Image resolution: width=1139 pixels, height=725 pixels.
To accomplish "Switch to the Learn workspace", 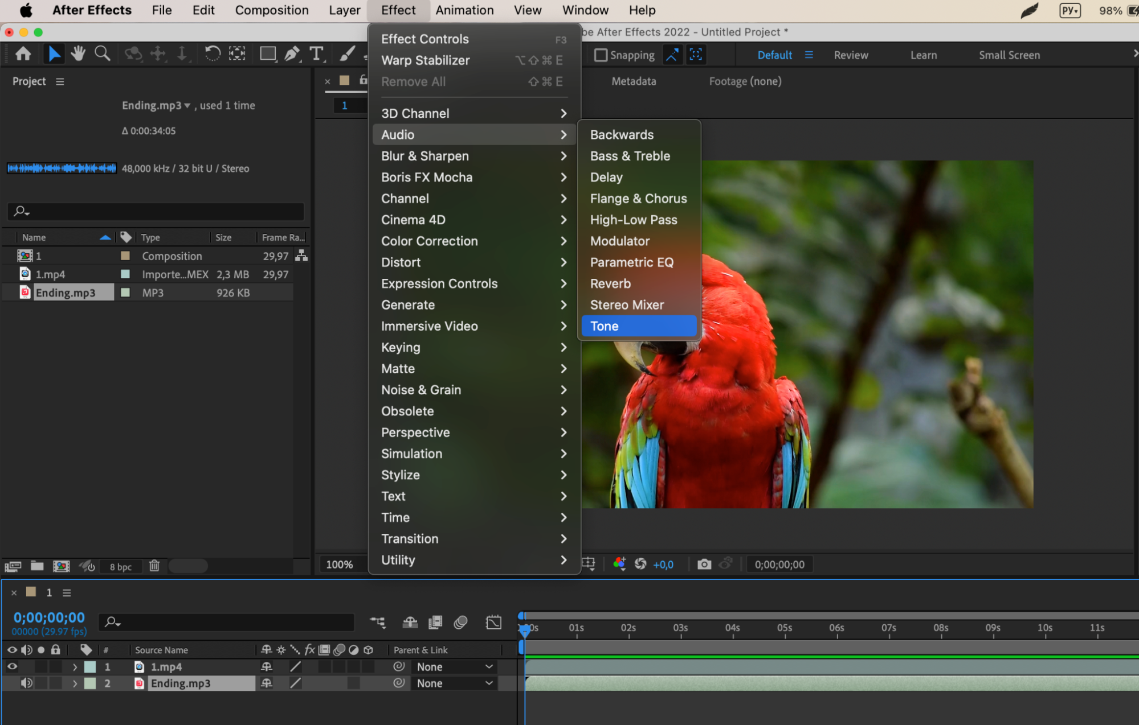I will click(923, 55).
